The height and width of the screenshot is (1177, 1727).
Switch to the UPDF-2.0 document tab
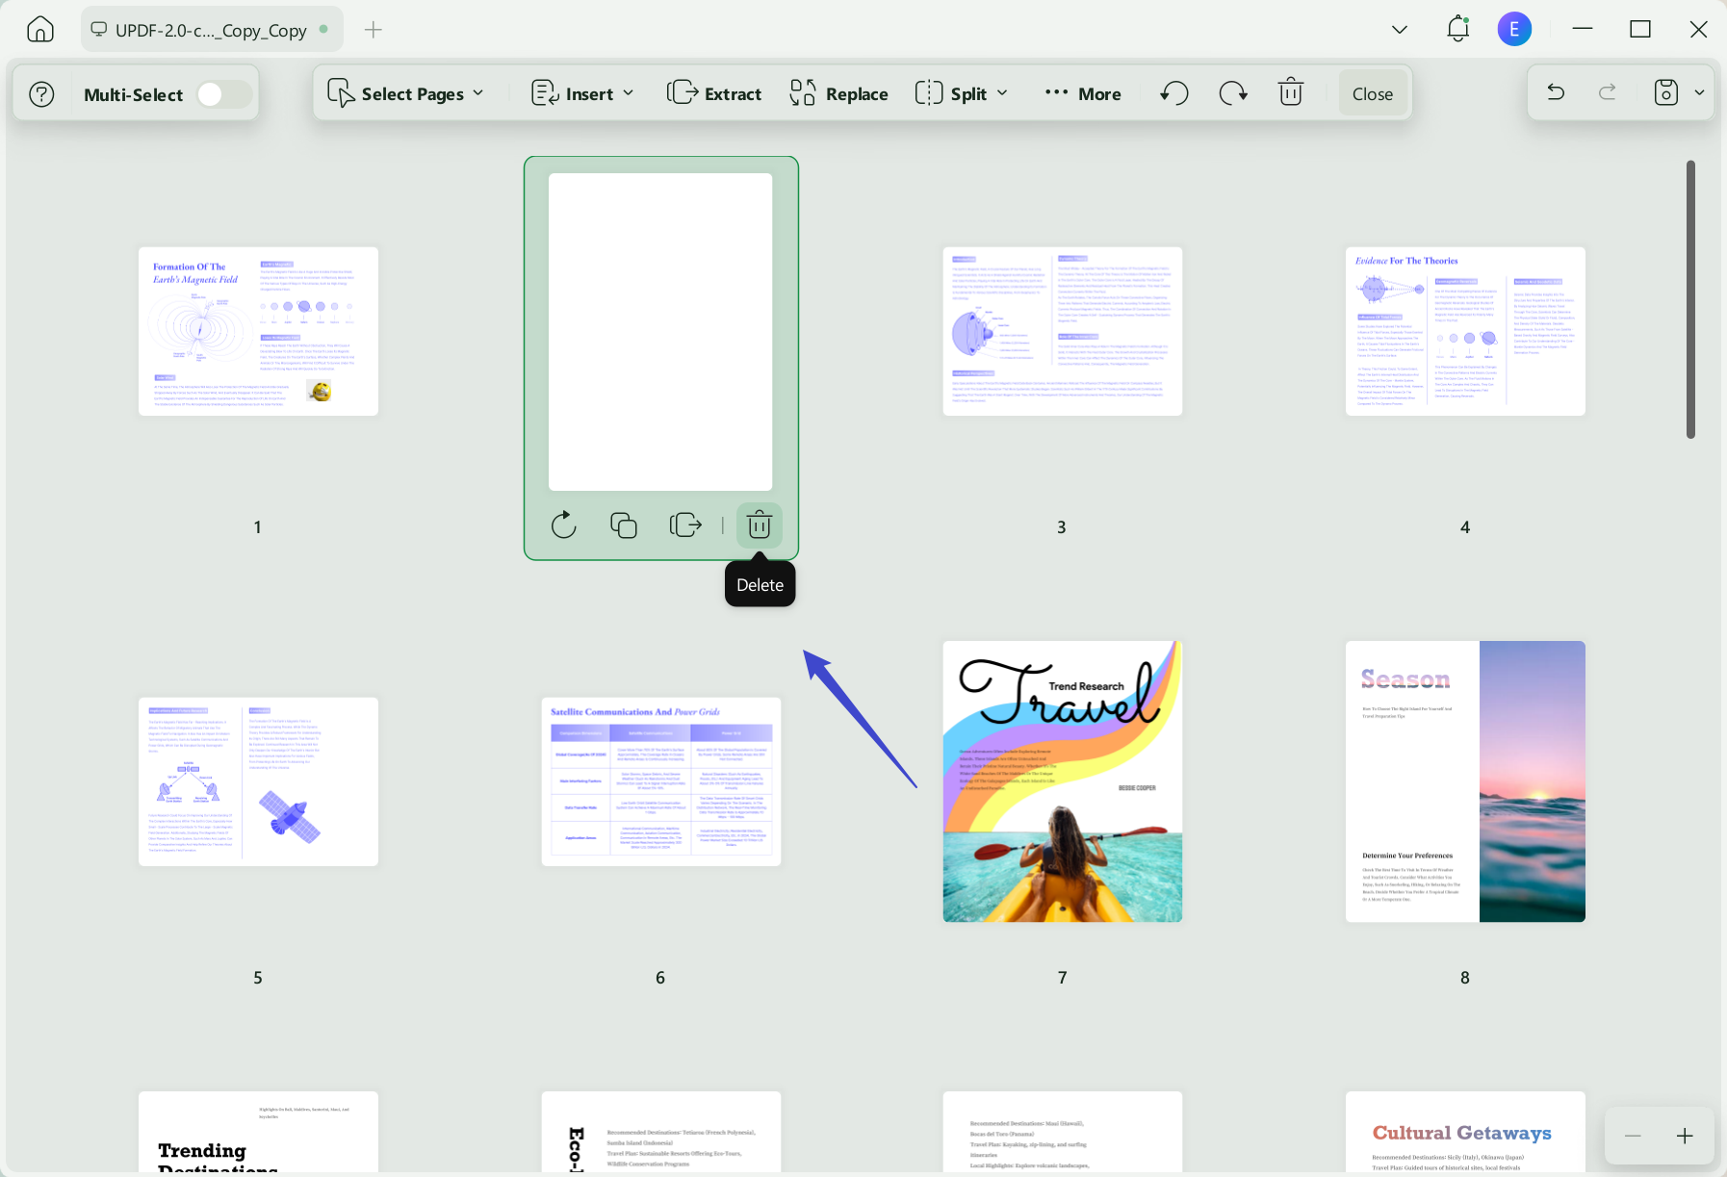(x=211, y=30)
